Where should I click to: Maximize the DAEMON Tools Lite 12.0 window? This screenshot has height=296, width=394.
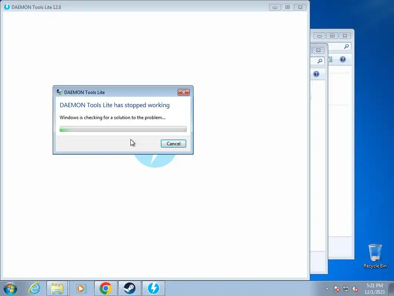tap(287, 7)
